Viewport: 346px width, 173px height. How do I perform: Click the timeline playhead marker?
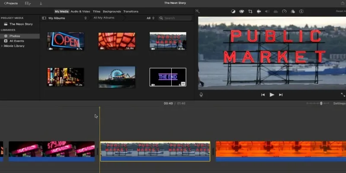coord(99,108)
